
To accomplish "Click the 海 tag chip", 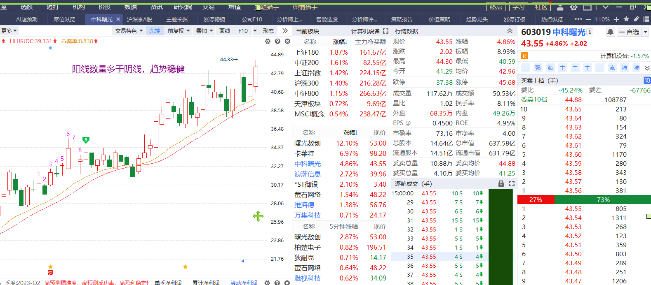I will pos(550,68).
